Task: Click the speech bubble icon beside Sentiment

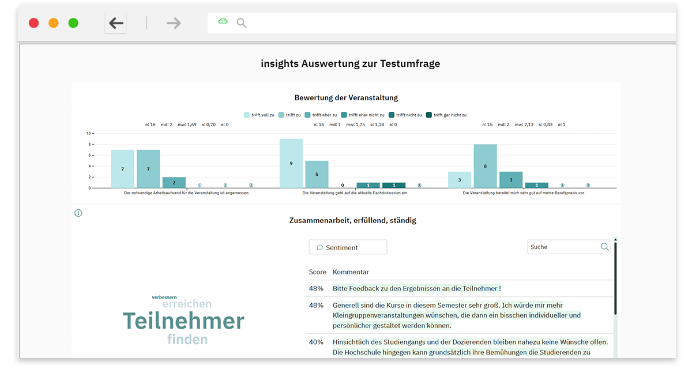Action: 319,248
